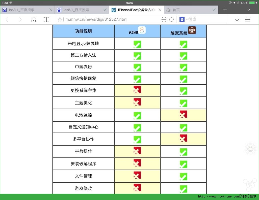This screenshot has width=259, height=200.
Task: Open the downloads arrow icon
Action: pos(237,19)
